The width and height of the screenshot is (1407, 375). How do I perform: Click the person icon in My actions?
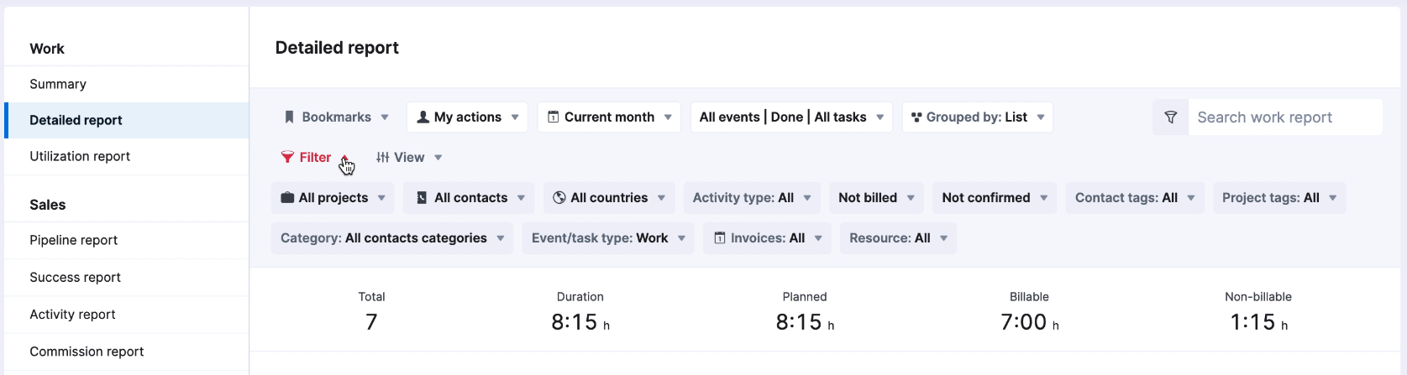[423, 117]
